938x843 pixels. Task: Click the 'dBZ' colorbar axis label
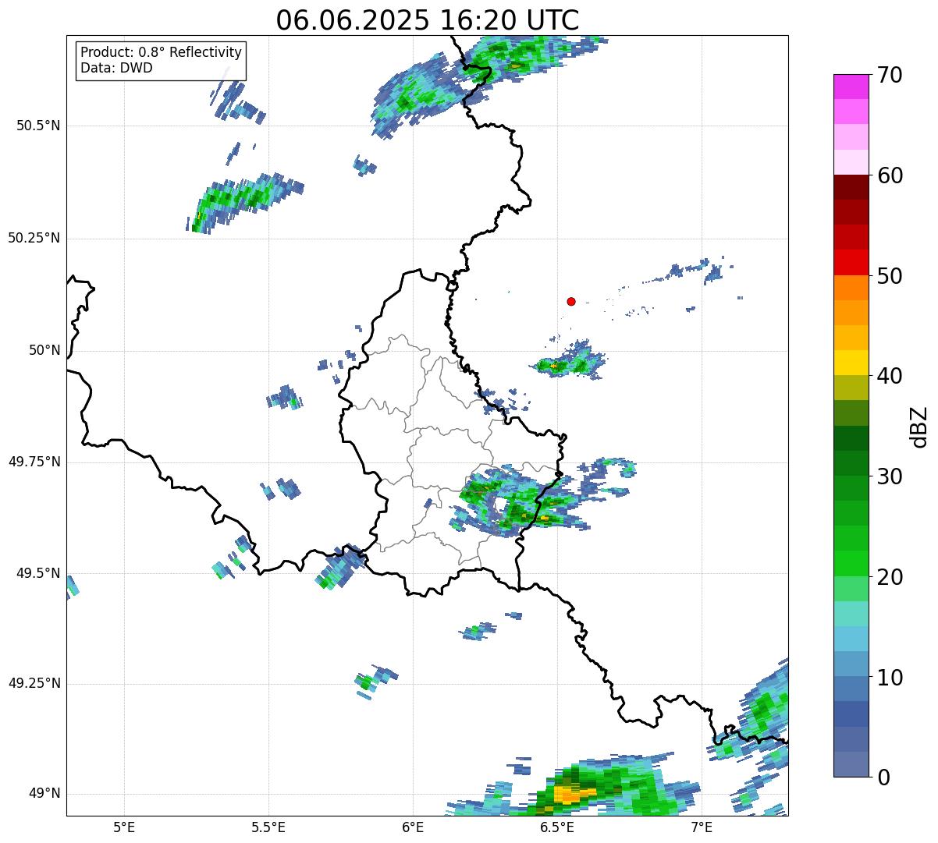click(x=919, y=427)
